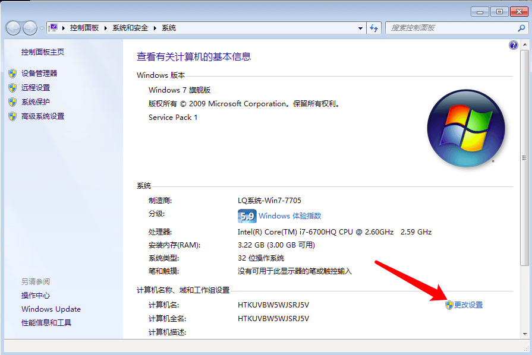Click 更改设置 link for computer name
Viewport: 532px width, 355px height.
click(x=468, y=305)
